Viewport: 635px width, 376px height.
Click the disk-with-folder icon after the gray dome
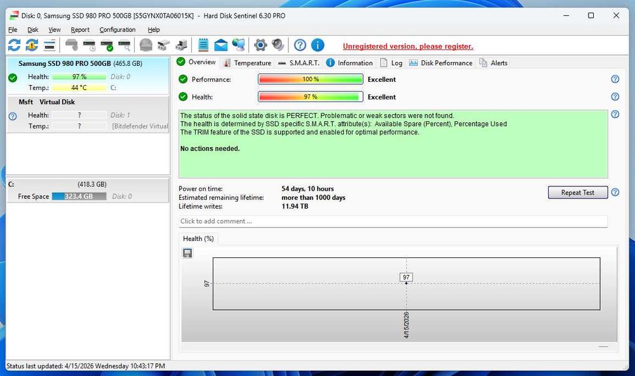click(x=164, y=45)
